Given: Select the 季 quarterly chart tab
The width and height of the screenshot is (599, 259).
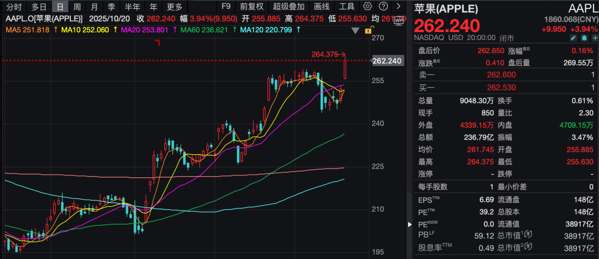Looking at the screenshot, I should pyautogui.click(x=111, y=7).
